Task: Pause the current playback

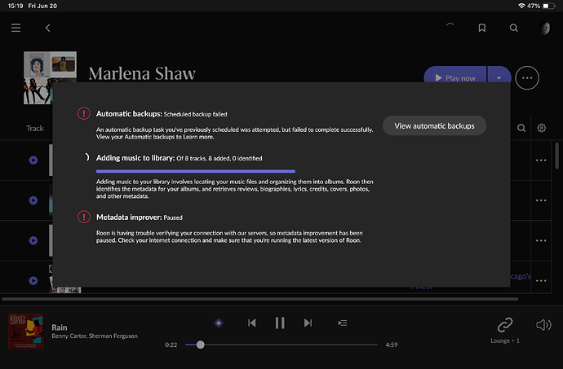Action: pos(280,323)
